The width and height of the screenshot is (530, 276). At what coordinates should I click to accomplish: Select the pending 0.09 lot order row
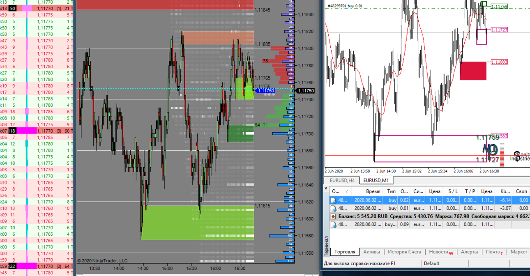coord(430,224)
